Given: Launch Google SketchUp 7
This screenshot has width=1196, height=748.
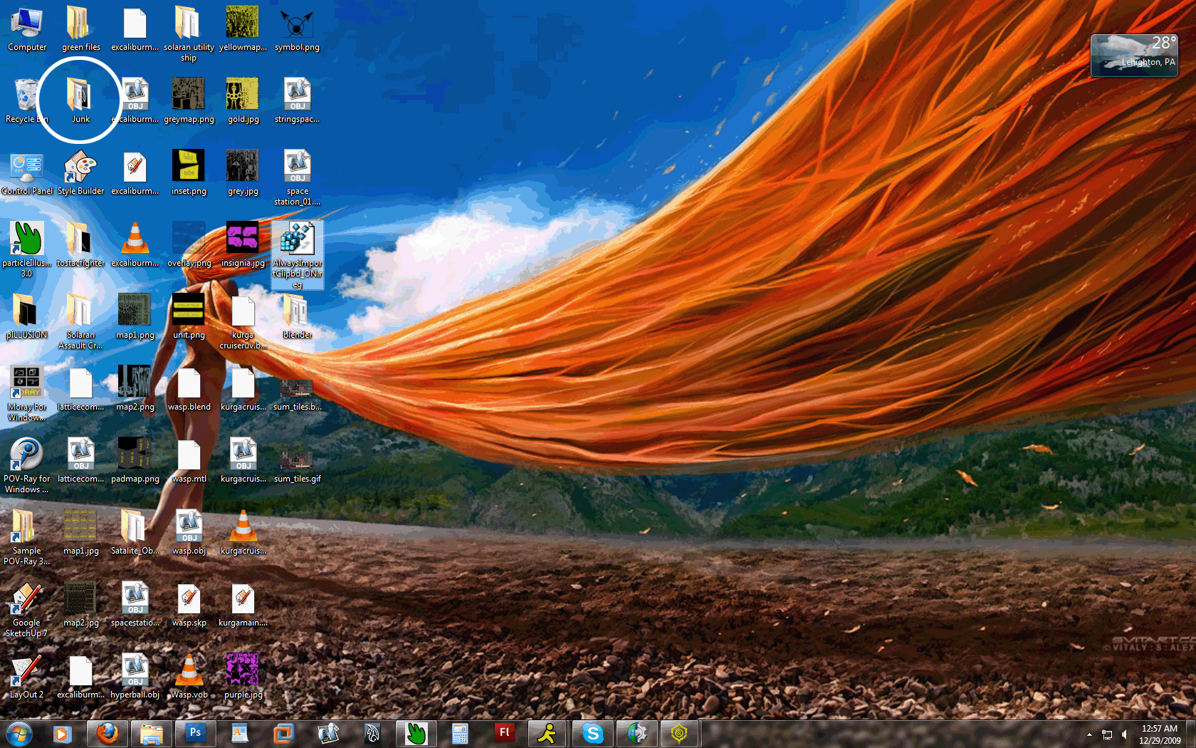Looking at the screenshot, I should (x=27, y=609).
